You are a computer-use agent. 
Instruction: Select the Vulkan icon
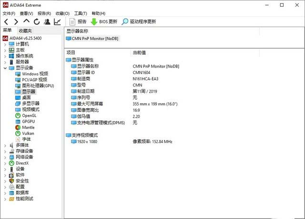pyautogui.click(x=18, y=133)
